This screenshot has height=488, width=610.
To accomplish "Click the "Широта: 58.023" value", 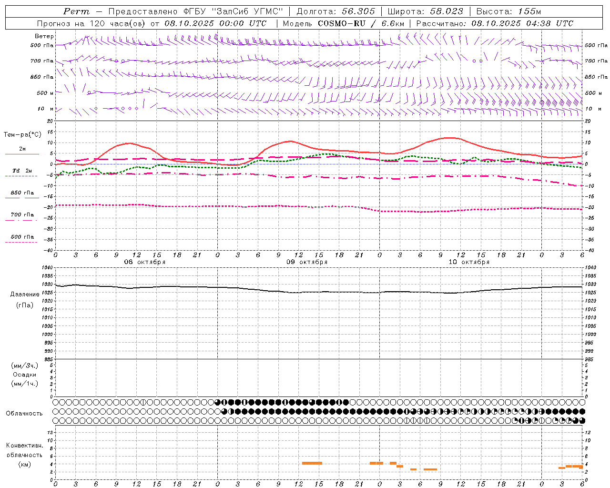I will click(x=425, y=11).
